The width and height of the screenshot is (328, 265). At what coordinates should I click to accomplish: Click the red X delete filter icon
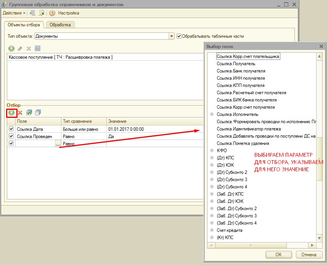tap(20, 113)
